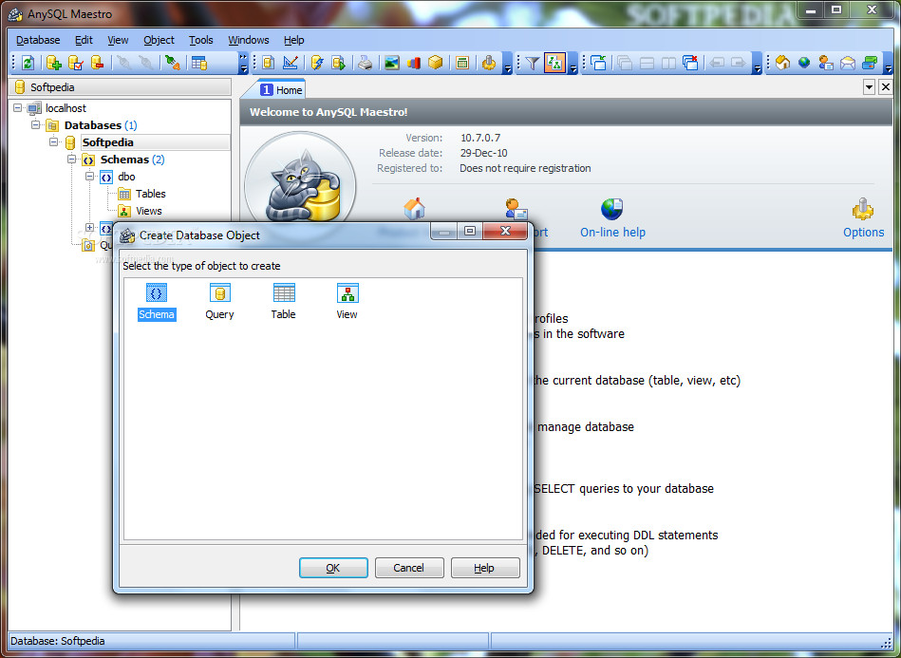
Task: Open the Database menu
Action: pos(38,40)
